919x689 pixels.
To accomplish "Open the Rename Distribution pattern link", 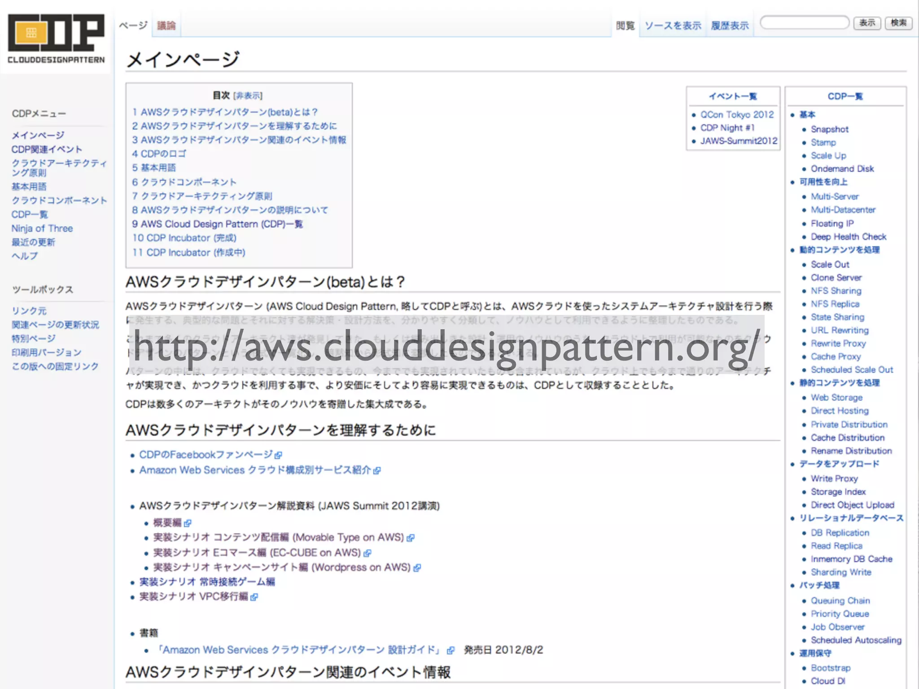I will (x=851, y=450).
